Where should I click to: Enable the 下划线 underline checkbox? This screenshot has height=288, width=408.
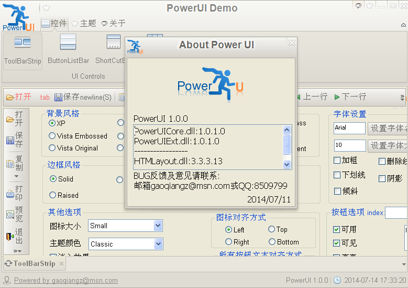337,175
